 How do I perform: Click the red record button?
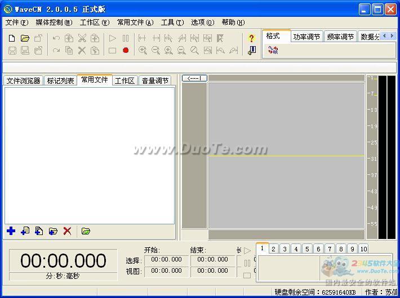[x=125, y=50]
